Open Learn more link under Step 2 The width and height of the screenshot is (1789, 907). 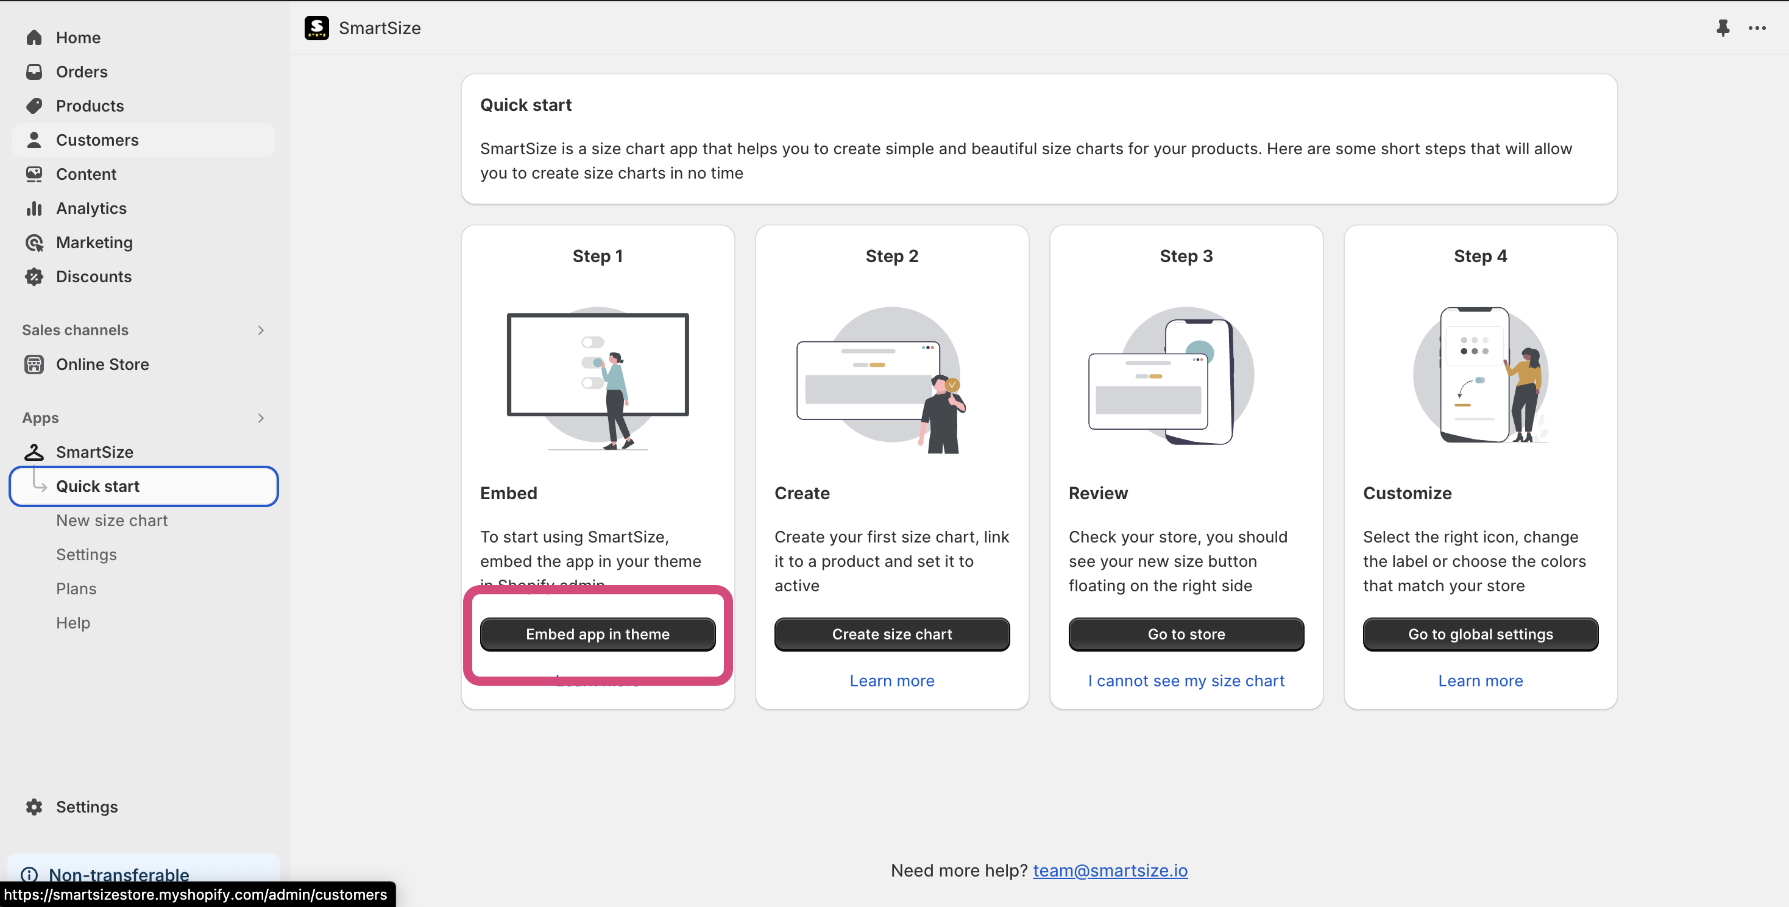[x=891, y=681]
